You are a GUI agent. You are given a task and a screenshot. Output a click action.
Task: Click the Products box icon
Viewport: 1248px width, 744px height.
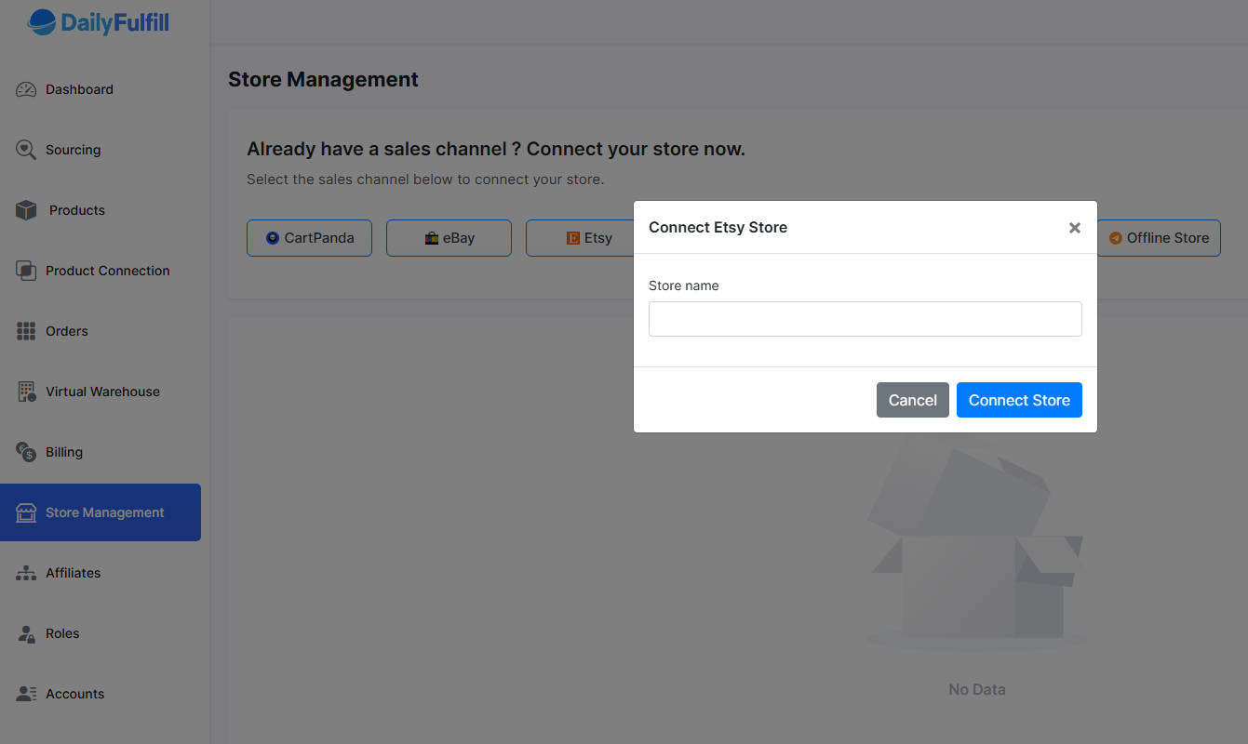pyautogui.click(x=26, y=210)
